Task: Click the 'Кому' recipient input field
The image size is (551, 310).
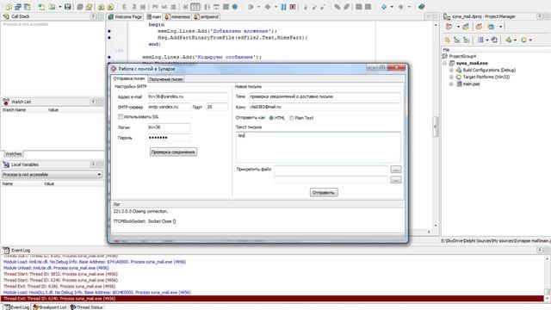Action: [x=325, y=107]
